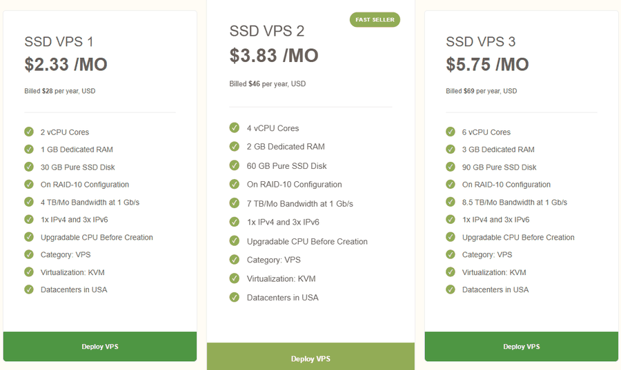The image size is (621, 370).
Task: Click '4 TB/Mo Bandwidth at 1 Gb/s' text
Action: (90, 203)
